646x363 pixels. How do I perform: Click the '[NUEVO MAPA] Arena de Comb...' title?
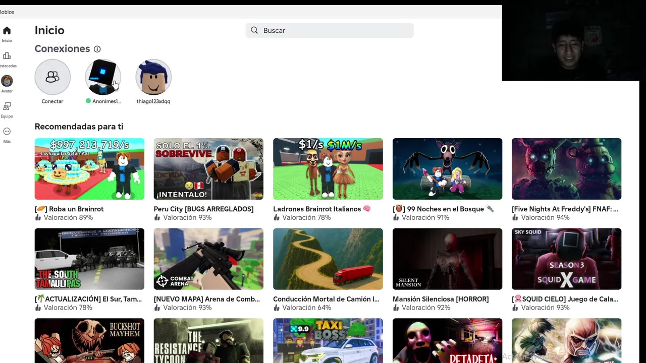coord(207,299)
